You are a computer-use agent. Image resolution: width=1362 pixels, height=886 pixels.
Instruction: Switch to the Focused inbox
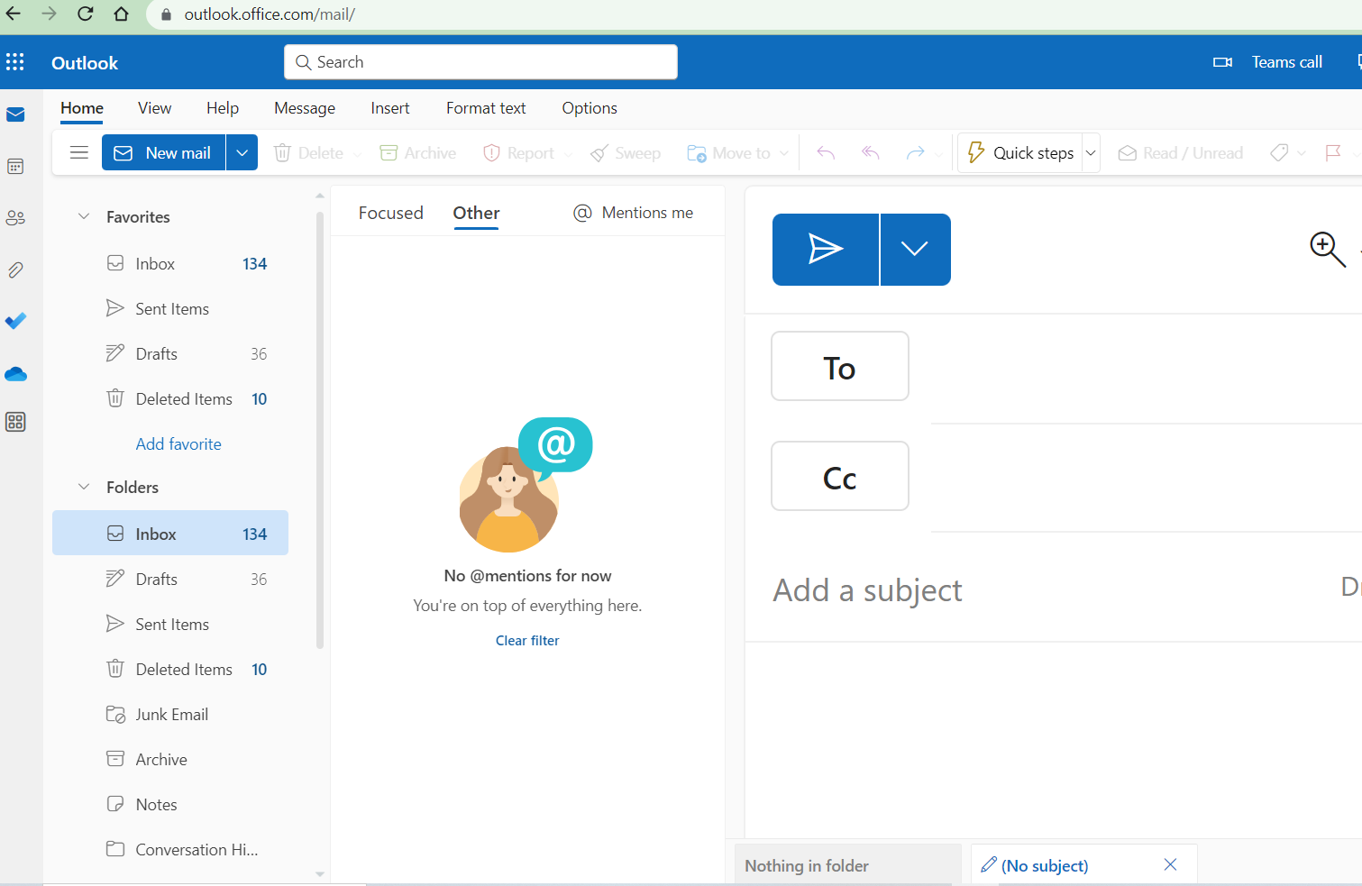tap(390, 213)
